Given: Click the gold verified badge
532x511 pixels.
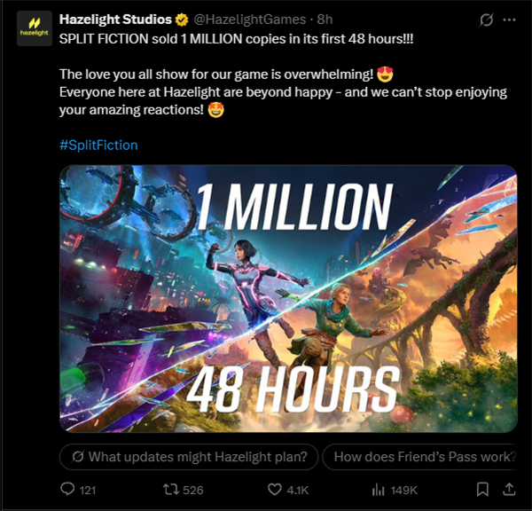Looking at the screenshot, I should pos(182,20).
